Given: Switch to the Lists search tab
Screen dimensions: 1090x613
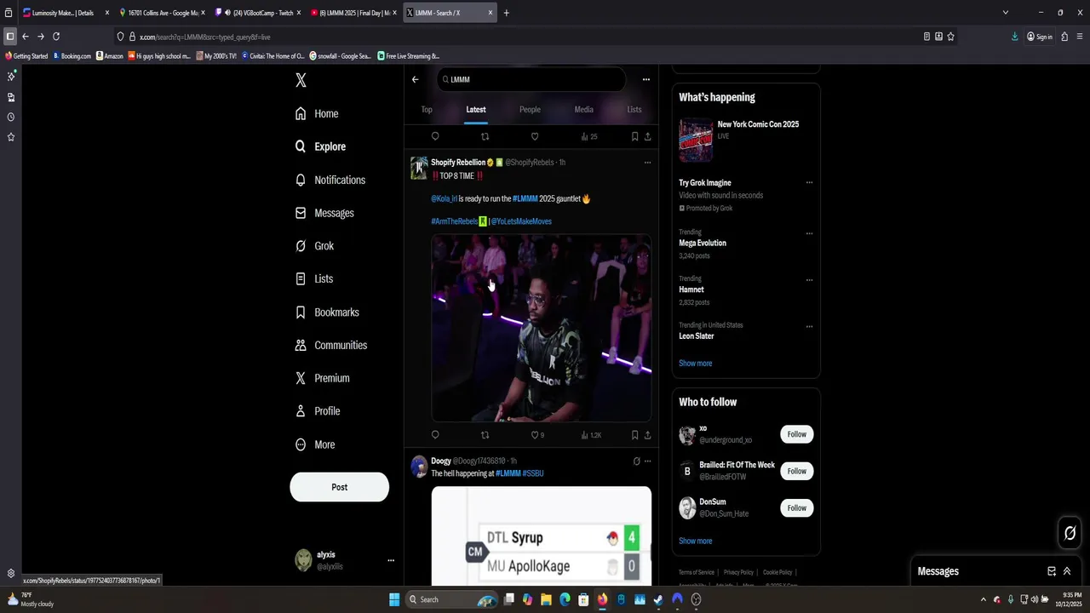Looking at the screenshot, I should pos(634,110).
